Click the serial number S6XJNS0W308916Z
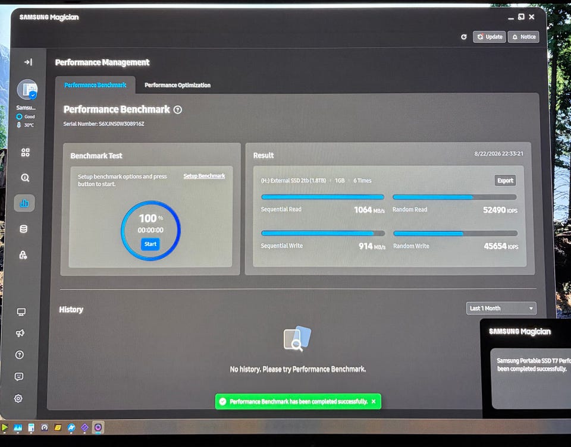Viewport: 571px width, 447px height. click(x=121, y=124)
